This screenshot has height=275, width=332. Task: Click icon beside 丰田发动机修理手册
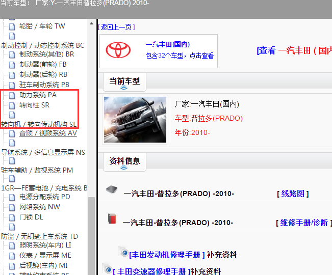pyautogui.click(x=123, y=251)
